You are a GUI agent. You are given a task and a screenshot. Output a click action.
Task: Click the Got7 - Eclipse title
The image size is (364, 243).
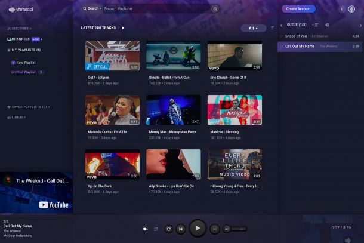tap(98, 78)
